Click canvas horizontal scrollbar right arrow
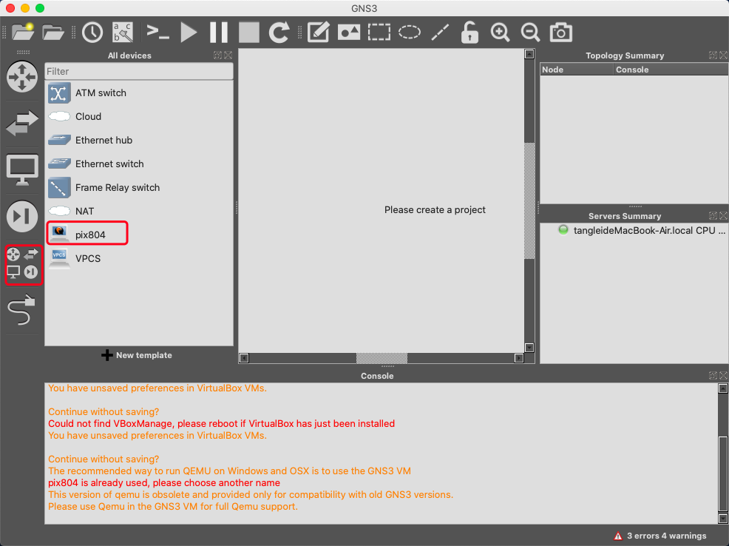 click(x=519, y=358)
